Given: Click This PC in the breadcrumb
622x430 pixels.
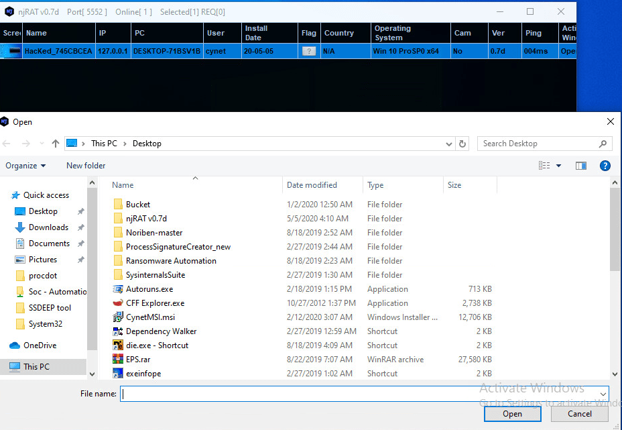Looking at the screenshot, I should [104, 144].
